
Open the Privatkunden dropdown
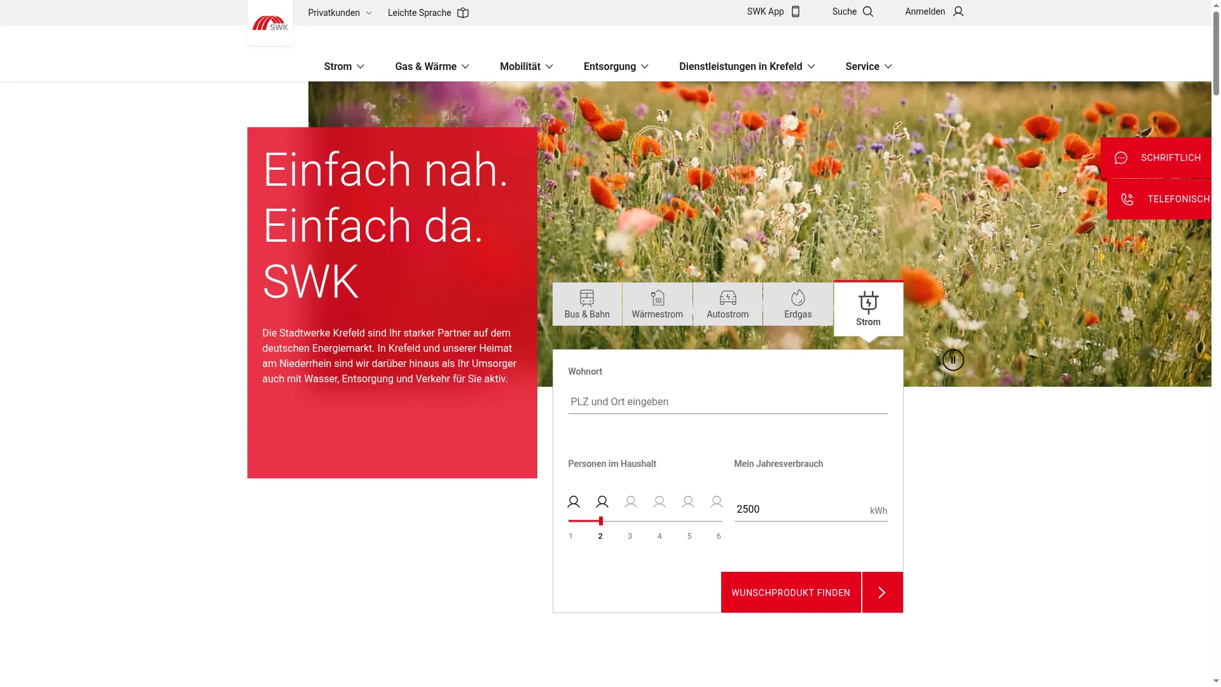click(x=340, y=13)
